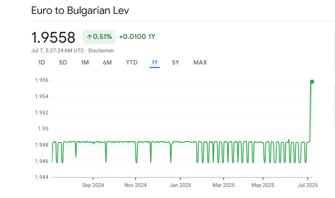Click the Mar 2025 axis label
Screen dimensions: 335x198
pos(223,185)
